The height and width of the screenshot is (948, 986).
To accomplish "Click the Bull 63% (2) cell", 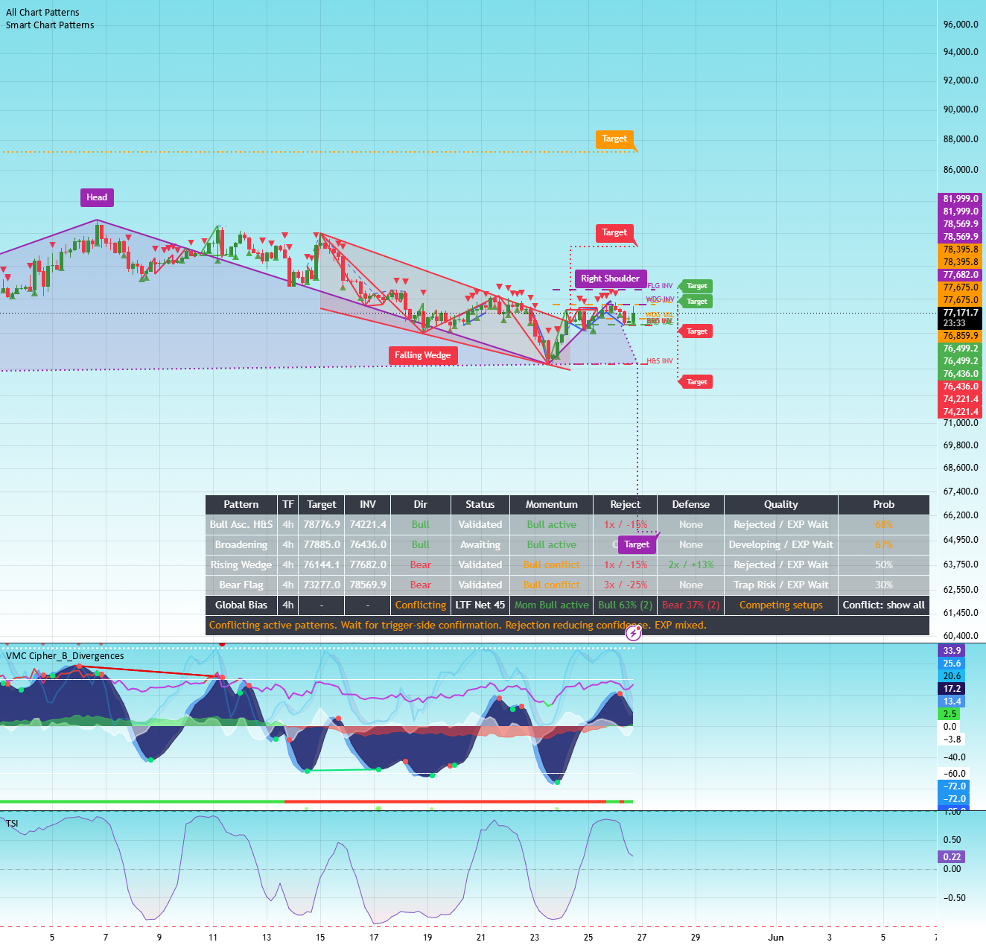I will [626, 605].
